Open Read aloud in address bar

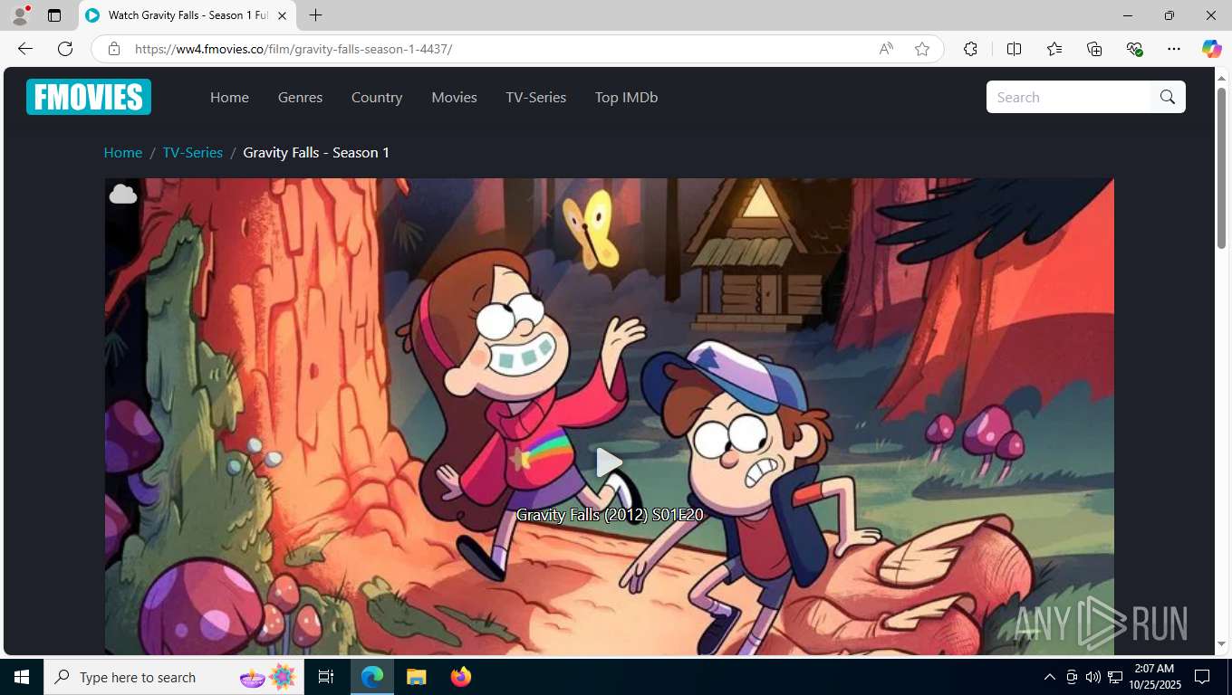coord(886,49)
